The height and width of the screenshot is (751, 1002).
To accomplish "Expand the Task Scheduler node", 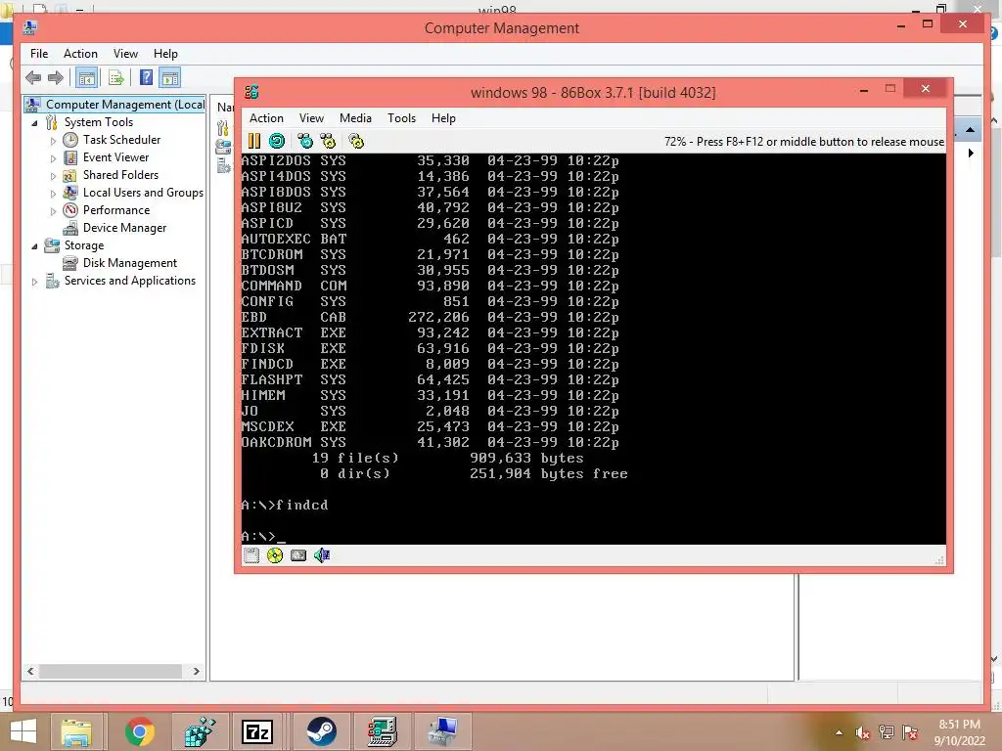I will 53,141.
